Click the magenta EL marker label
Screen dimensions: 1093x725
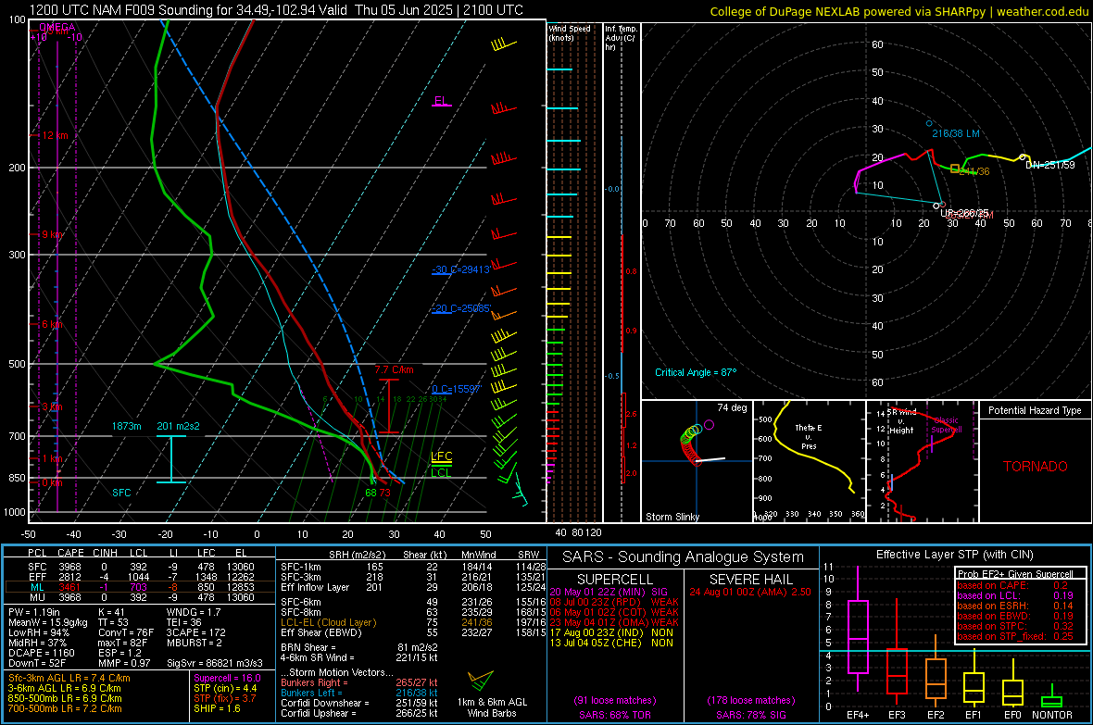(x=441, y=101)
